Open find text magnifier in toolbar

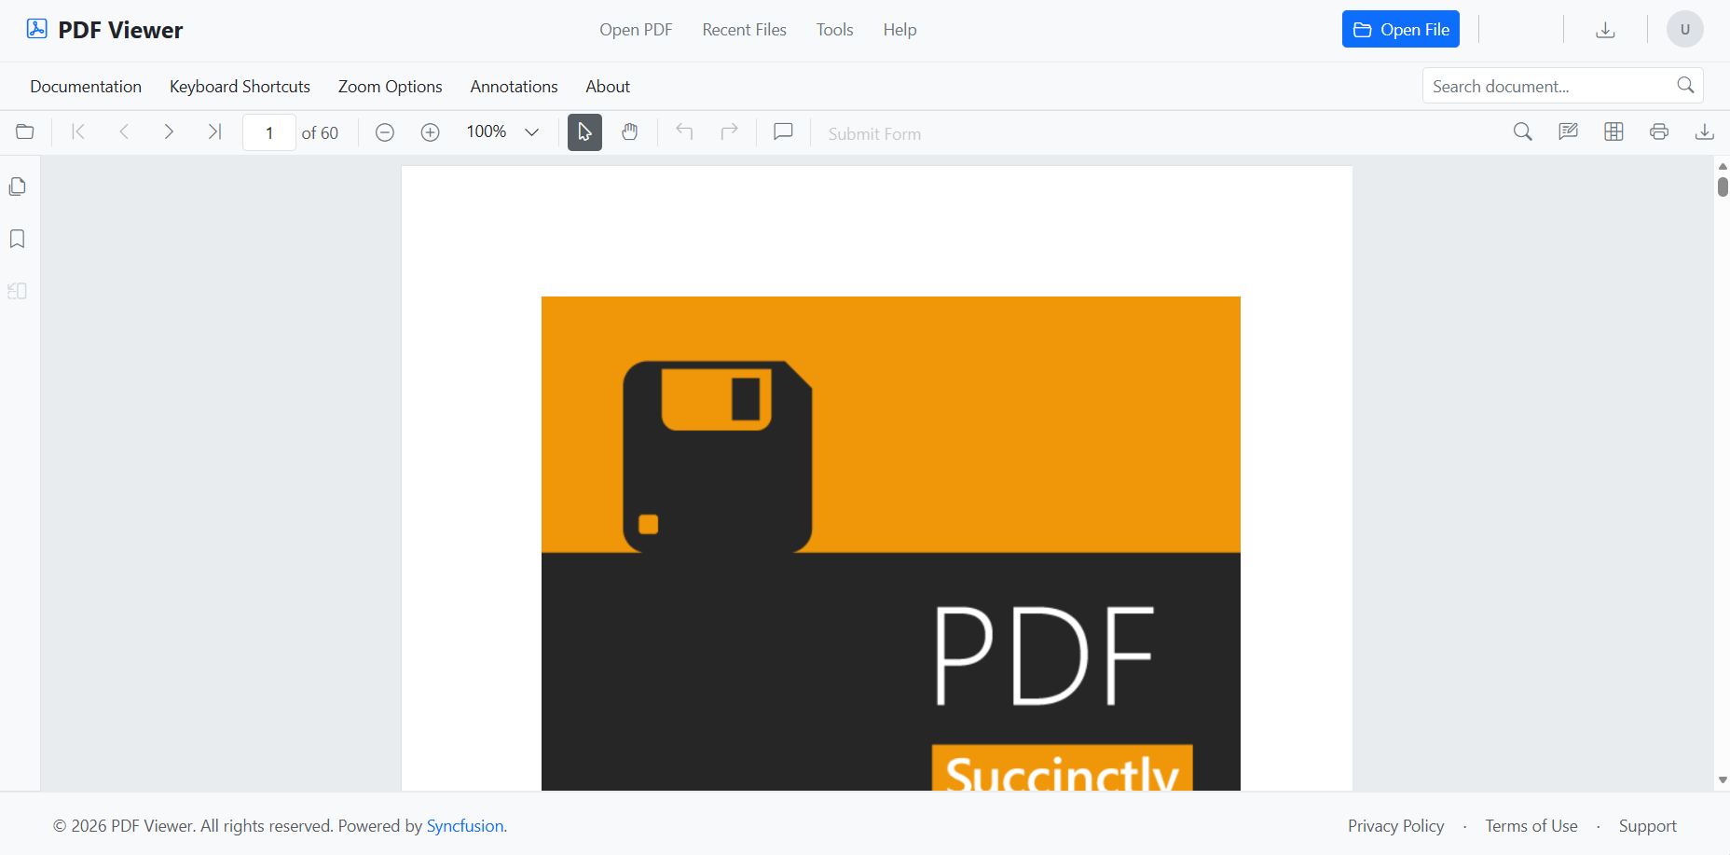pos(1523,132)
